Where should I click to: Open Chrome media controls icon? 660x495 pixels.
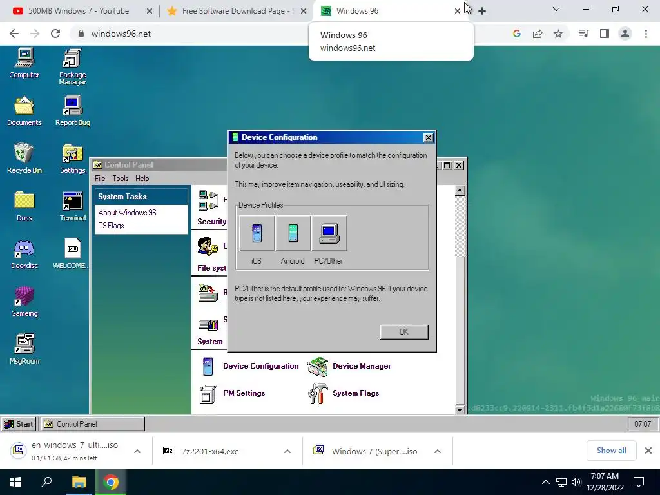(x=583, y=34)
